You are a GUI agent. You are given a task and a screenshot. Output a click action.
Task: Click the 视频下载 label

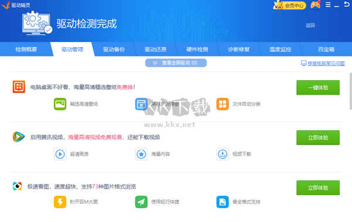tap(242, 154)
